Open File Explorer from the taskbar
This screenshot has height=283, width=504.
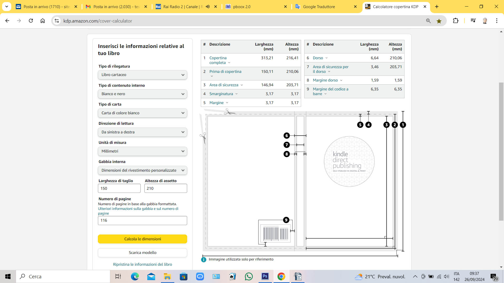coord(167,276)
